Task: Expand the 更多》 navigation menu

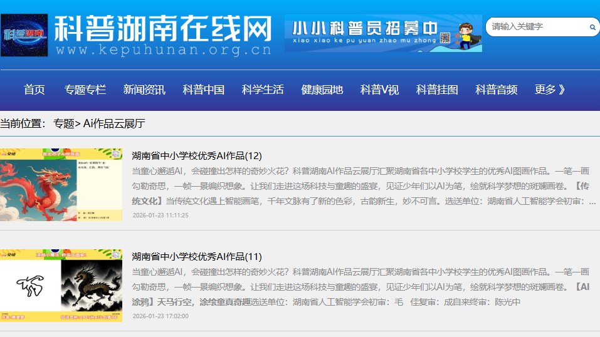Action: tap(550, 90)
